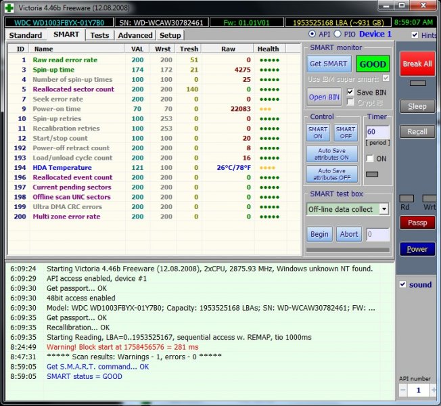Click the SMART OFF button
The width and height of the screenshot is (441, 406).
(346, 133)
